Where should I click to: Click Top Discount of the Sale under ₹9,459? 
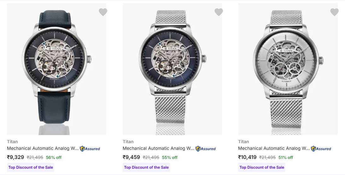pyautogui.click(x=146, y=167)
